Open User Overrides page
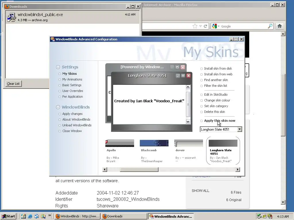Image resolution: width=294 pixels, height=220 pixels. point(73,91)
